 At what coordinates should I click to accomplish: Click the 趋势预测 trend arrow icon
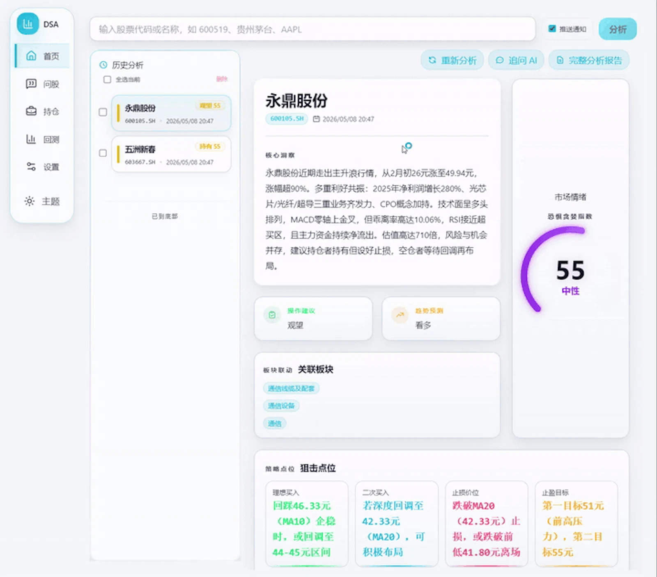[400, 315]
